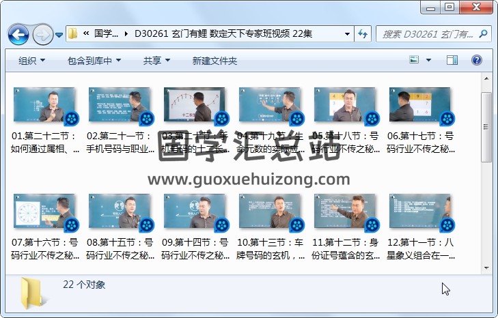This screenshot has width=498, height=318.
Task: Click the change view icon
Action: (415, 61)
